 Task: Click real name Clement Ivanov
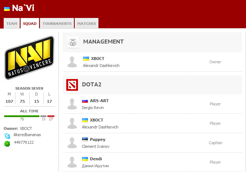(x=96, y=146)
